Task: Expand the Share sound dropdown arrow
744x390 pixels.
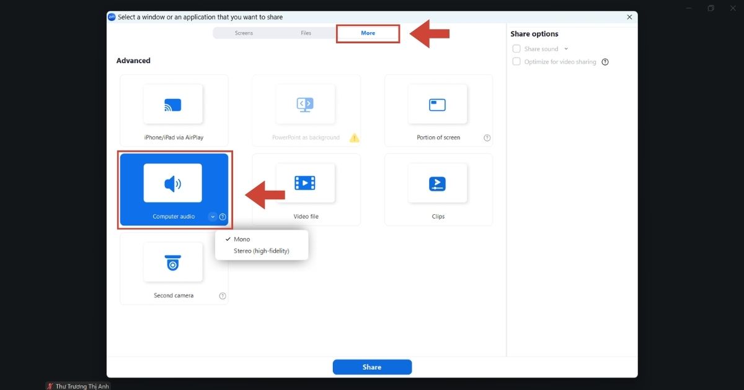Action: pos(566,49)
